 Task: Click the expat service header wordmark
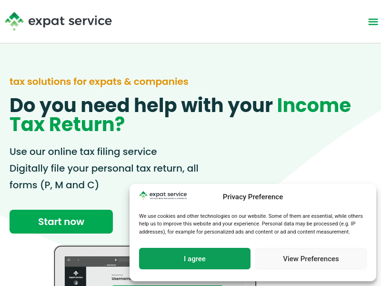pos(70,21)
